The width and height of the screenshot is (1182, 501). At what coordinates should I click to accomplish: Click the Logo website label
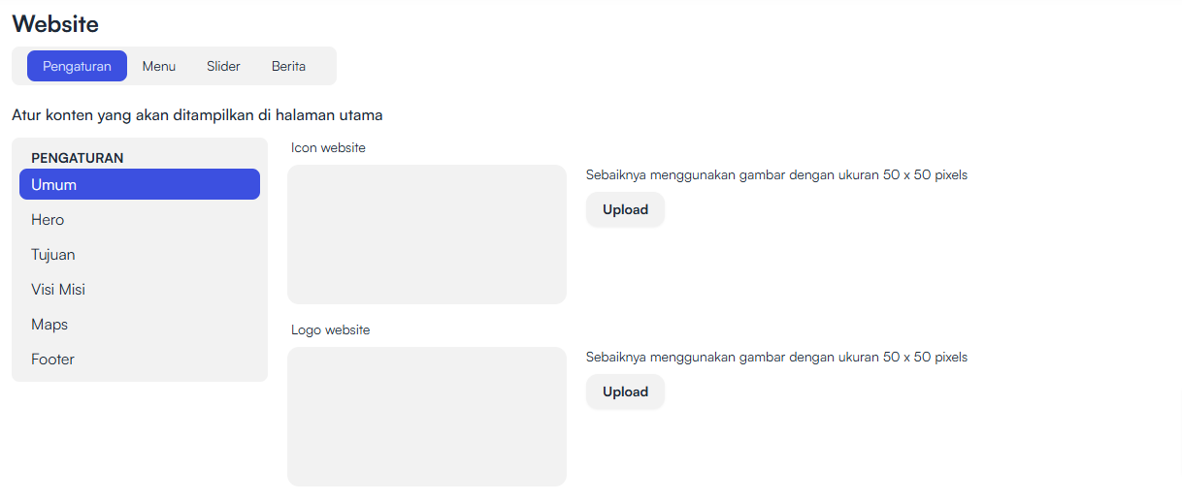coord(330,330)
